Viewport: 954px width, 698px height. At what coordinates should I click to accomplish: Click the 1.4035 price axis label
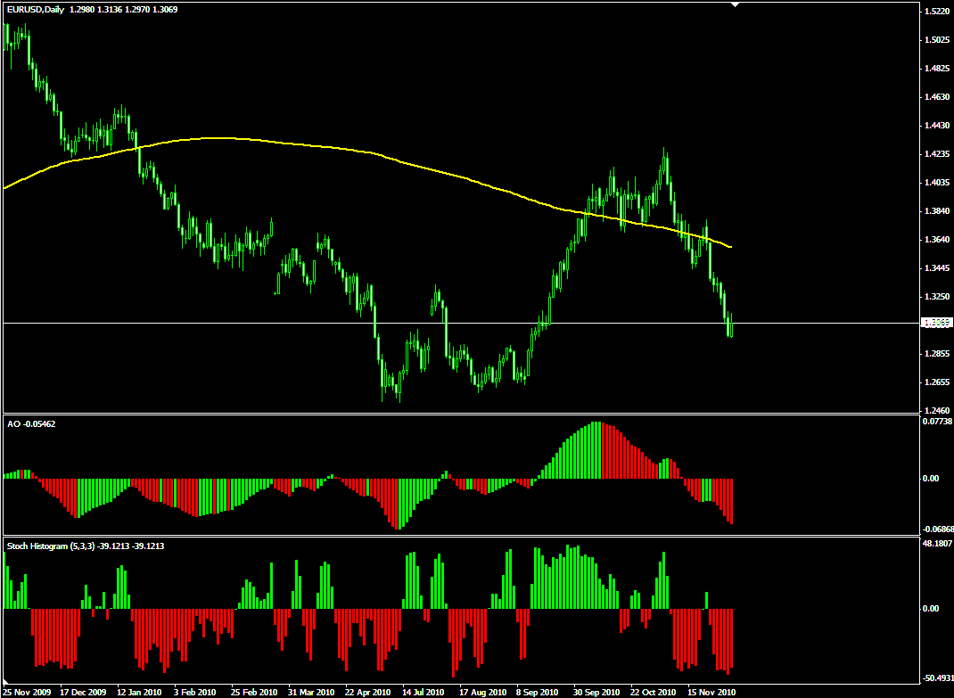pos(937,183)
